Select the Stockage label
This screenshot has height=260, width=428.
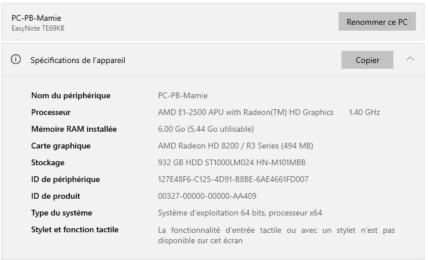pyautogui.click(x=48, y=162)
